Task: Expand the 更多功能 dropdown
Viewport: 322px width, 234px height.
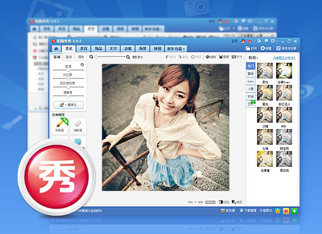Action: 176,49
